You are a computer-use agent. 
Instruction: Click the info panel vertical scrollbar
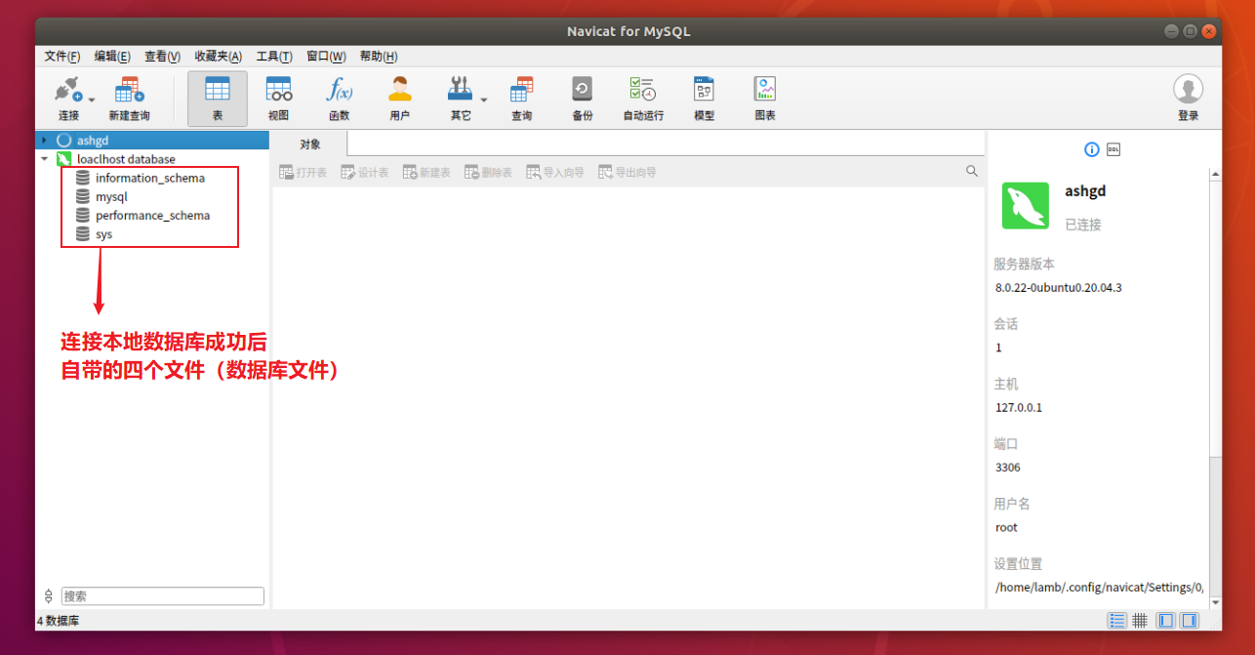click(x=1216, y=317)
